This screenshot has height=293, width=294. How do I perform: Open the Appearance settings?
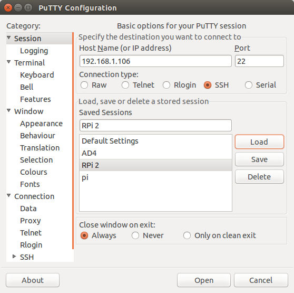(41, 124)
